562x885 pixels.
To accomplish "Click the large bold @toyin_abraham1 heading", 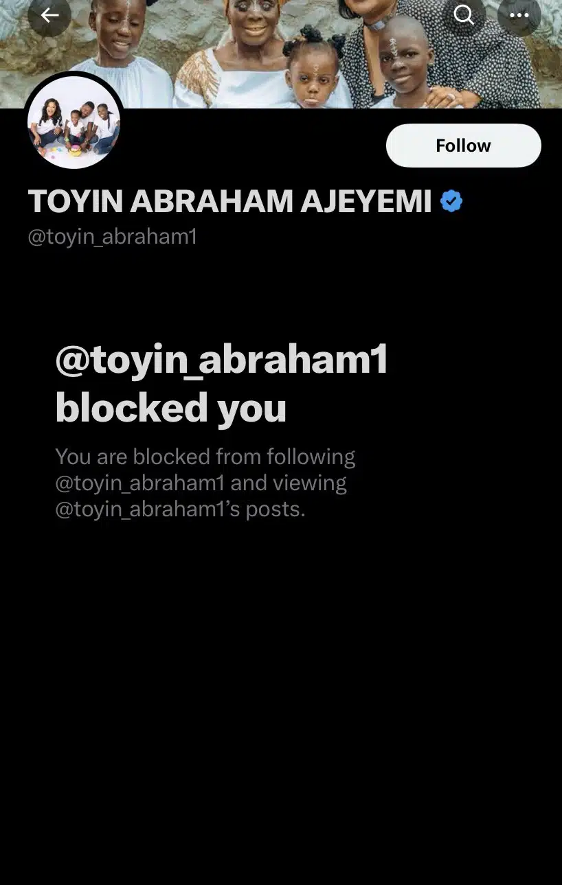I will click(x=221, y=360).
